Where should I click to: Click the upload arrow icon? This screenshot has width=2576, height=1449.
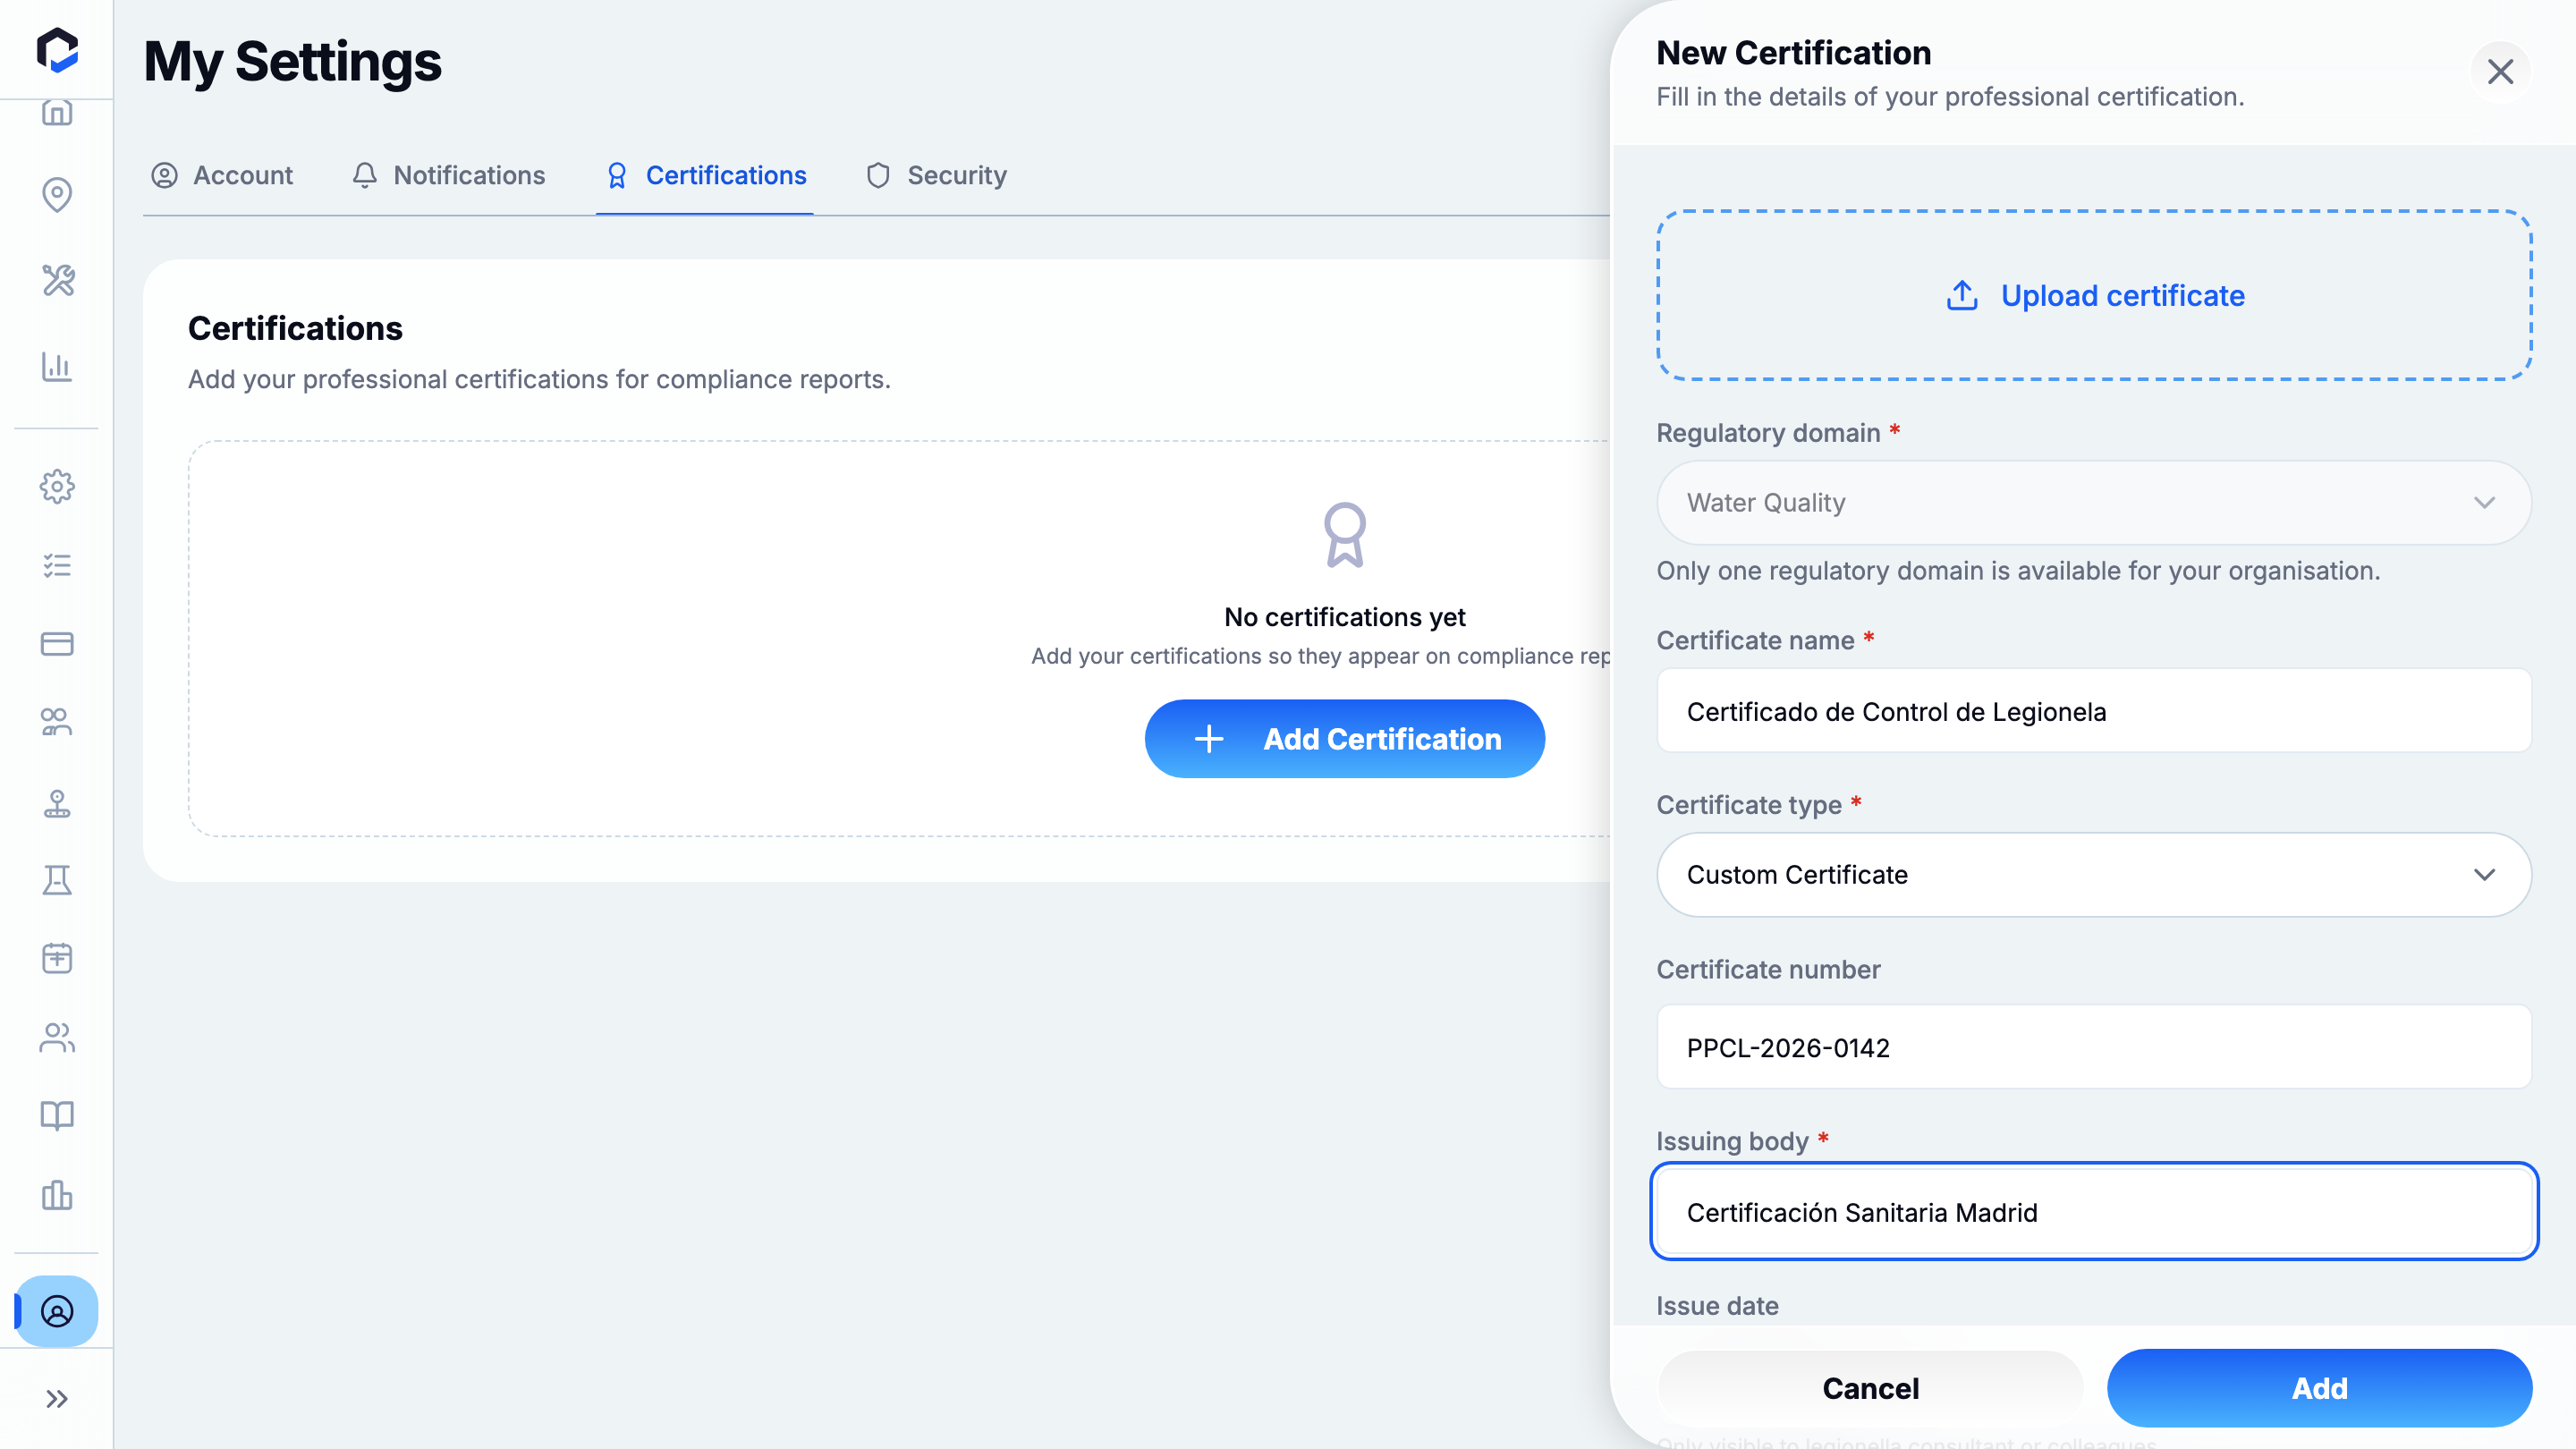(x=1962, y=295)
